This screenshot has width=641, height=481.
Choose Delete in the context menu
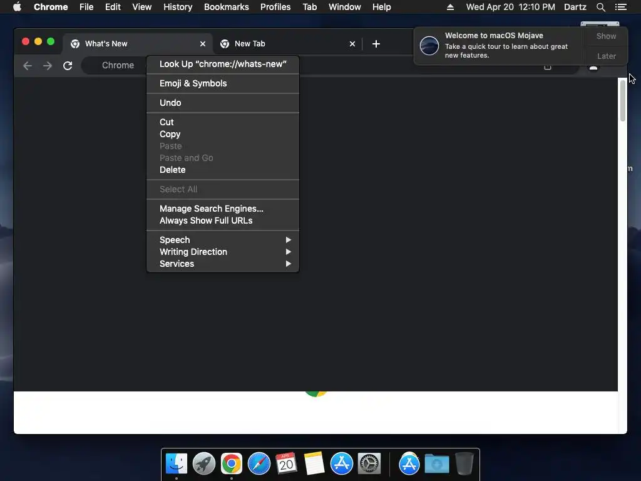(x=223, y=170)
